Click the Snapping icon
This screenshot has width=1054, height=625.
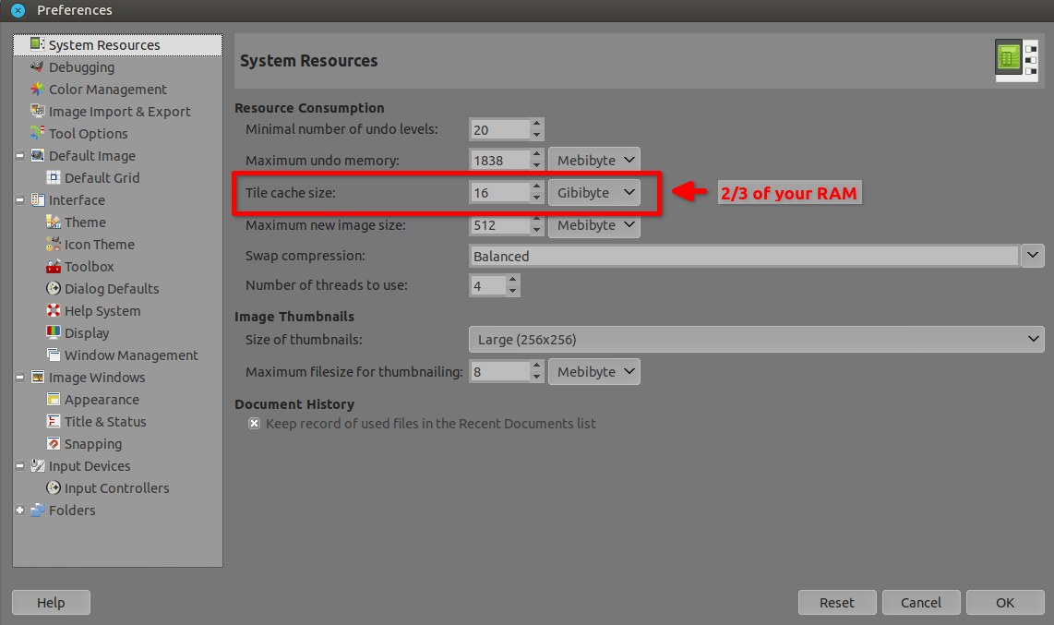[54, 443]
